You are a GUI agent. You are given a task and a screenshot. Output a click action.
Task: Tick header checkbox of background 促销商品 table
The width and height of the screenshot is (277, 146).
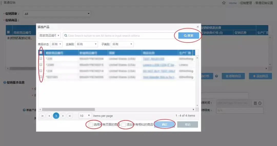click(8, 32)
